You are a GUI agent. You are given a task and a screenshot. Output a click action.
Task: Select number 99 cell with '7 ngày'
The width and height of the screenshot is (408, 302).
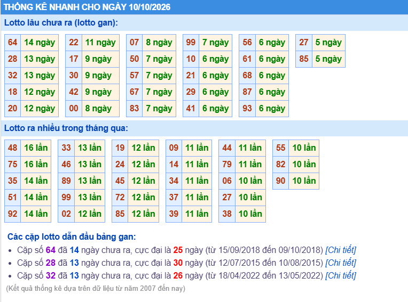pos(191,43)
